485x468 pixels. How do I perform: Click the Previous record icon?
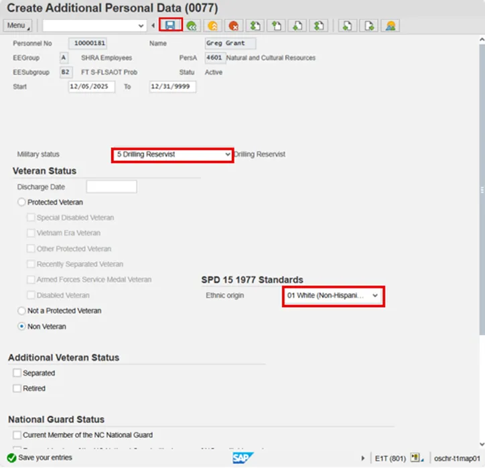click(348, 25)
